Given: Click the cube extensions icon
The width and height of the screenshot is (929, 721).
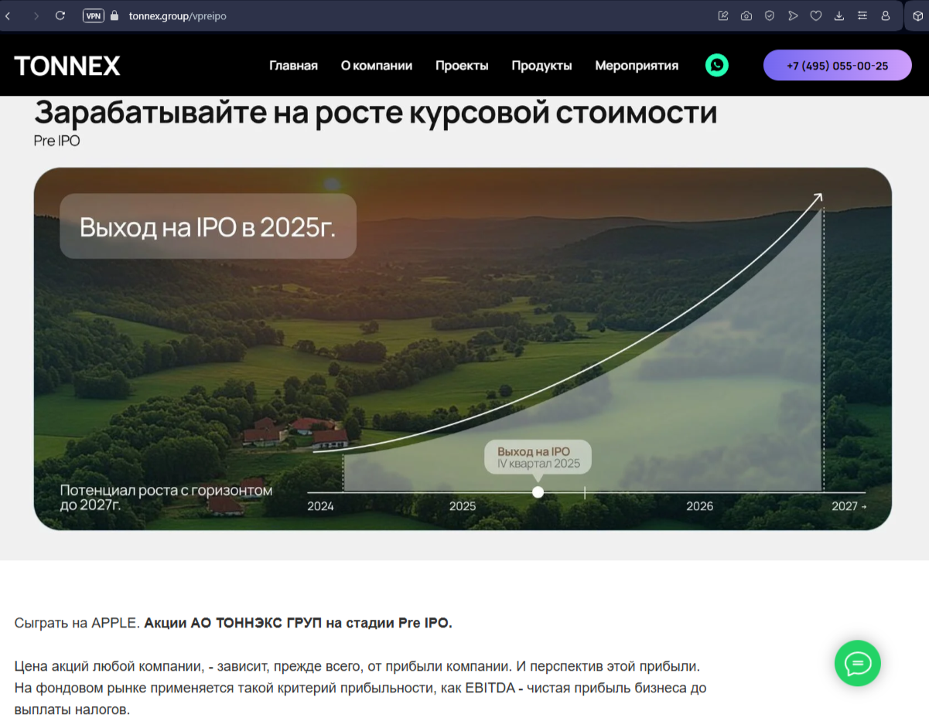Looking at the screenshot, I should point(917,15).
